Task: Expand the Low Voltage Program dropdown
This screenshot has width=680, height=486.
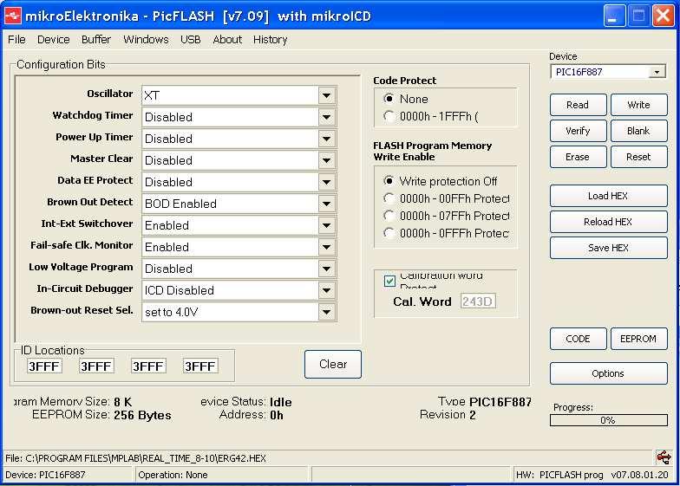Action: coord(326,269)
